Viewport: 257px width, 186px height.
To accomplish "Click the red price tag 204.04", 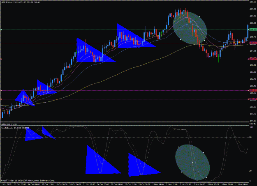I will (x=253, y=59).
